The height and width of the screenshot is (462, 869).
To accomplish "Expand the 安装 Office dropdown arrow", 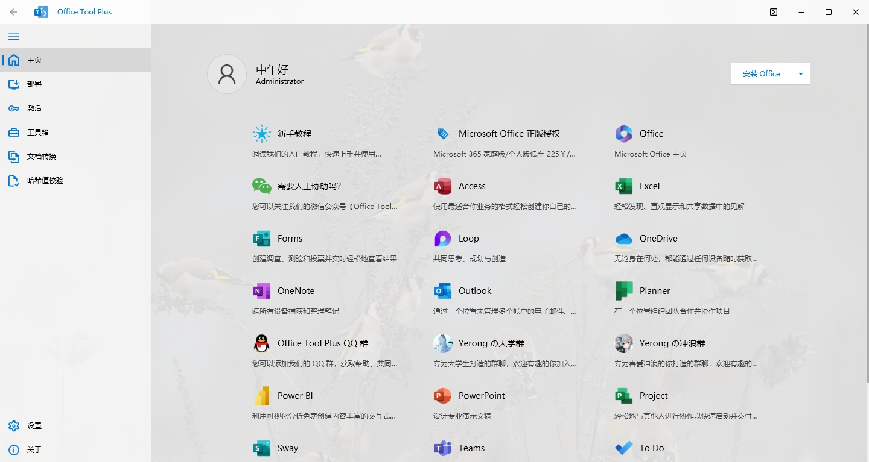I will coord(801,74).
